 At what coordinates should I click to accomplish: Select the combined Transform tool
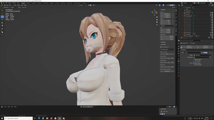coord(2,26)
